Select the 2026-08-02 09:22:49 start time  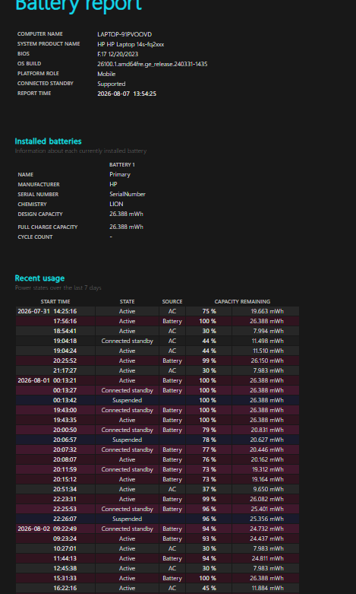[47, 529]
